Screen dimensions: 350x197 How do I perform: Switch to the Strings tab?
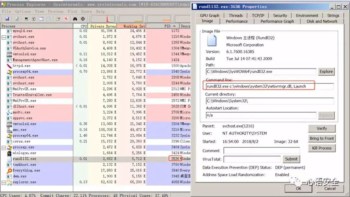point(333,16)
